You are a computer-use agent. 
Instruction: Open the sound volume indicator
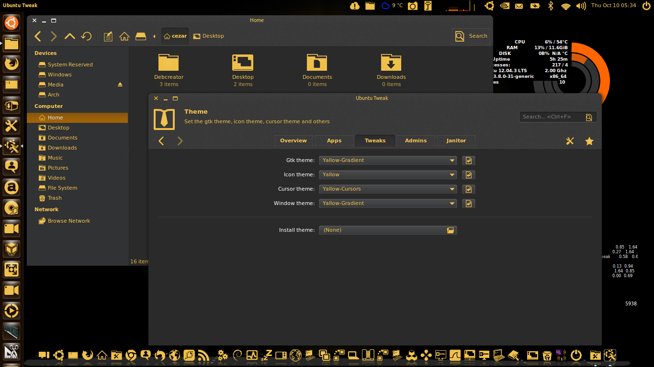(x=581, y=6)
